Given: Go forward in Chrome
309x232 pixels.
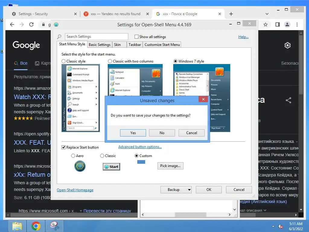Looking at the screenshot, I should pyautogui.click(x=22, y=24).
